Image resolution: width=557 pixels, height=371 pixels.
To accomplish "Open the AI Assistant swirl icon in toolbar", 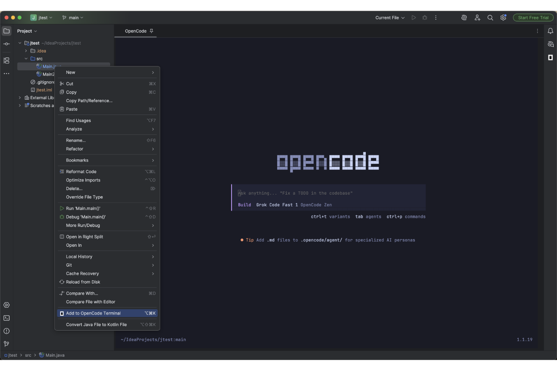I will pyautogui.click(x=464, y=18).
